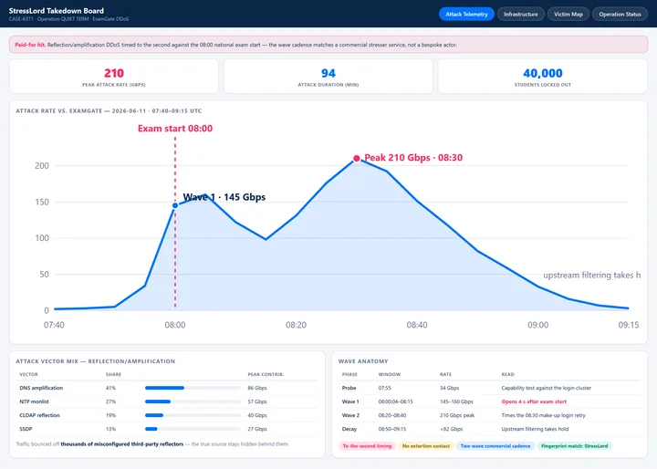Switch to the Attack Telemetry tab
This screenshot has width=657, height=469.
[466, 15]
